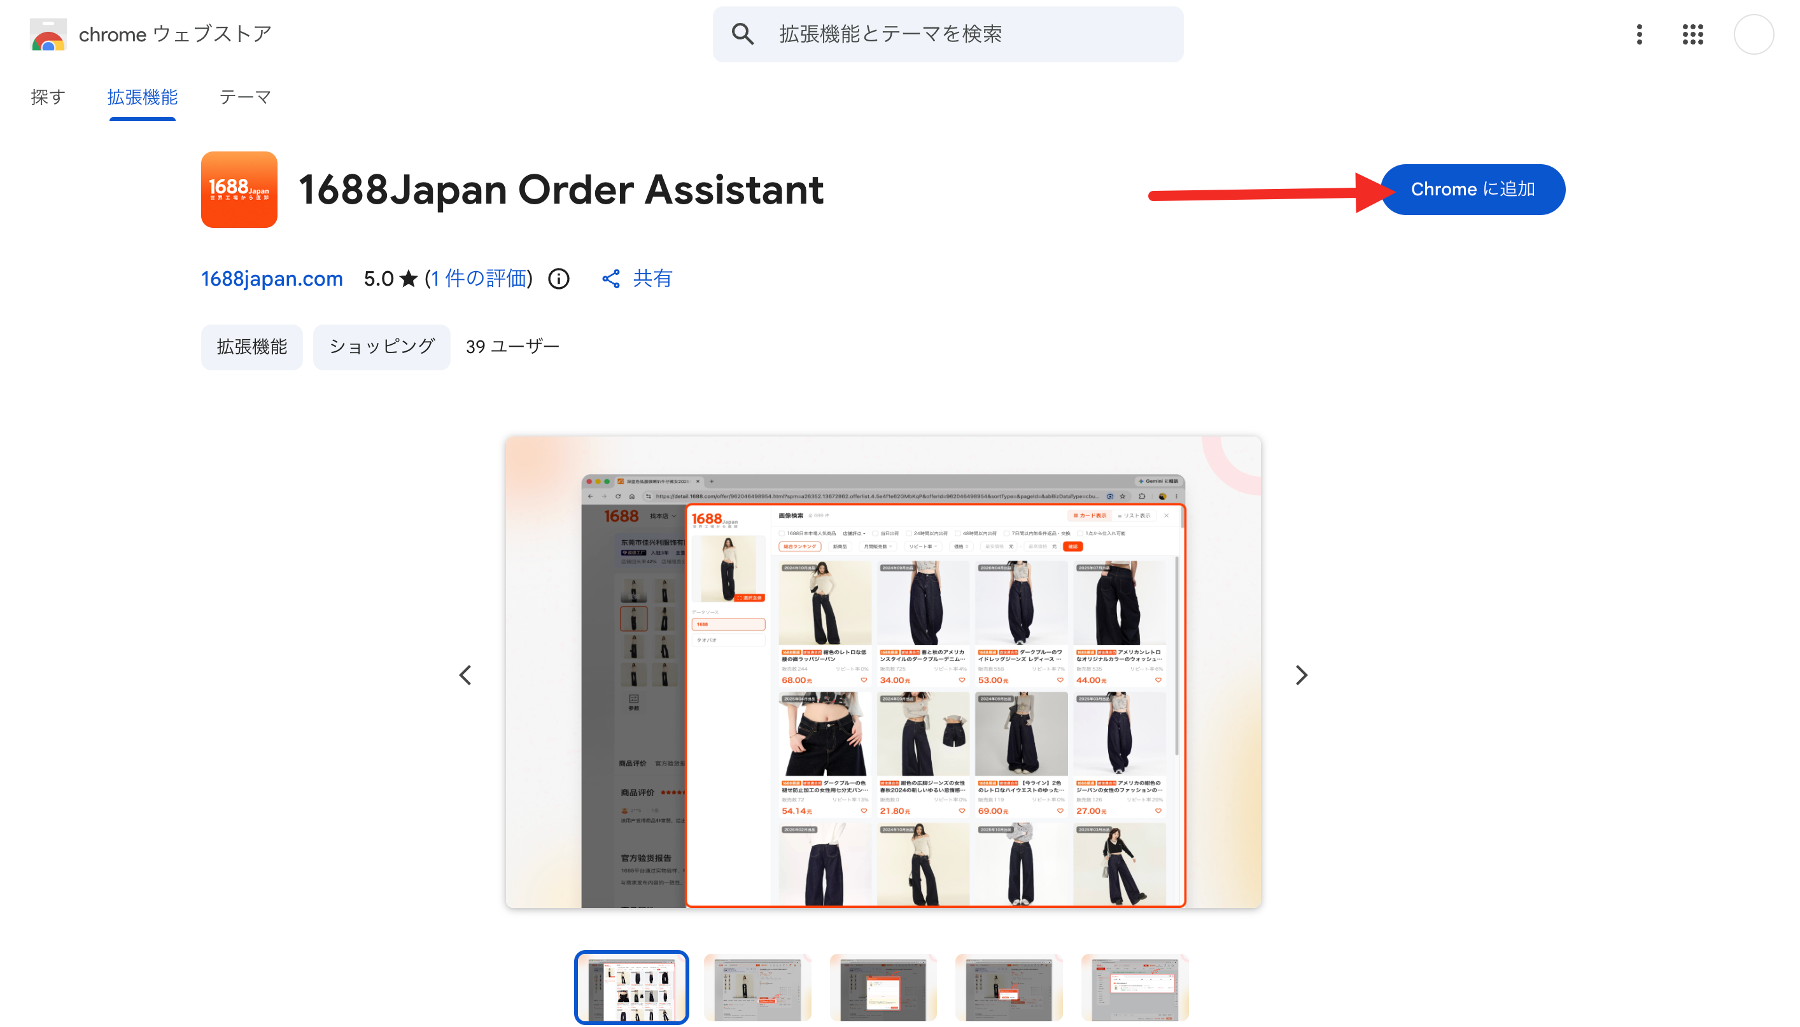Show the previous screenshot with left arrow
The width and height of the screenshot is (1800, 1027).
pyautogui.click(x=465, y=675)
